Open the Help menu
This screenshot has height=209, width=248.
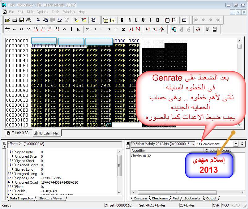(82, 12)
